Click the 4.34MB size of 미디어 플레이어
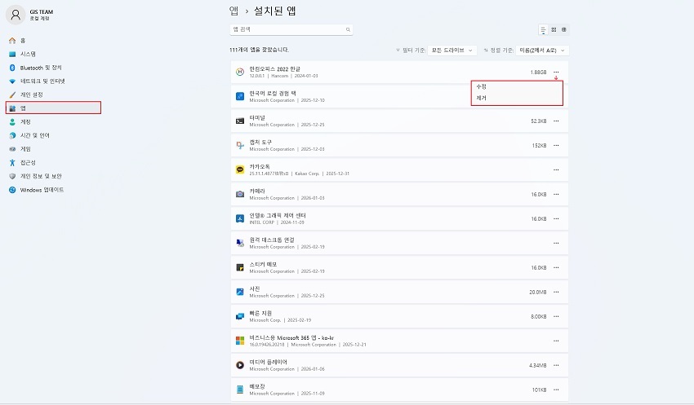Image resolution: width=694 pixels, height=405 pixels. pos(538,365)
